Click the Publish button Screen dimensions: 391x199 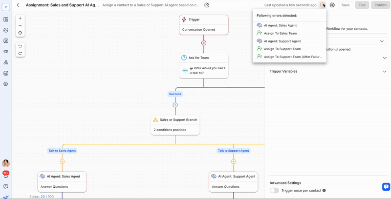[x=380, y=5]
